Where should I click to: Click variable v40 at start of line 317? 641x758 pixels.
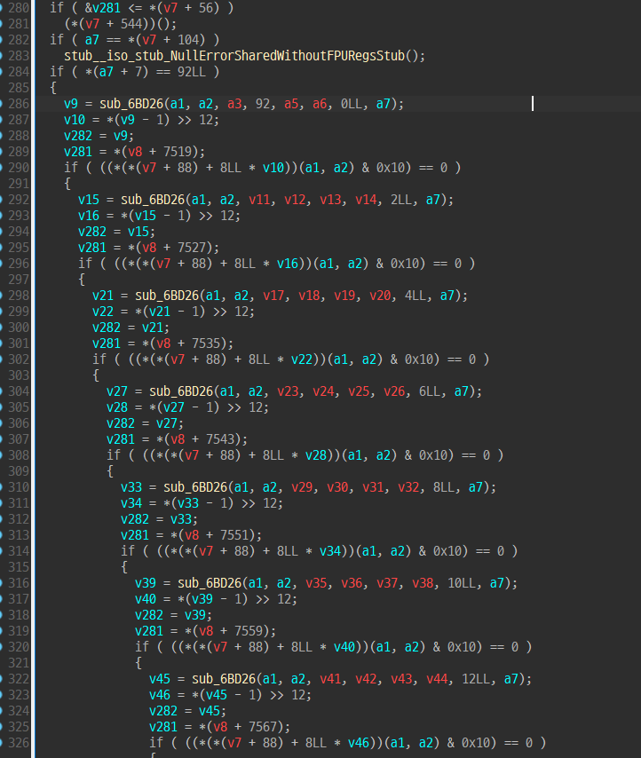(146, 598)
